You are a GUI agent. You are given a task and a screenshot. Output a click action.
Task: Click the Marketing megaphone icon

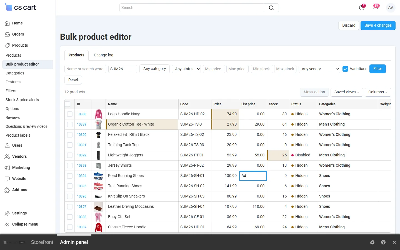pos(7,168)
